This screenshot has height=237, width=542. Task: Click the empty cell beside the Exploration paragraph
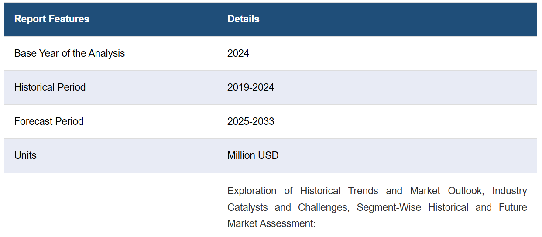[110, 205]
